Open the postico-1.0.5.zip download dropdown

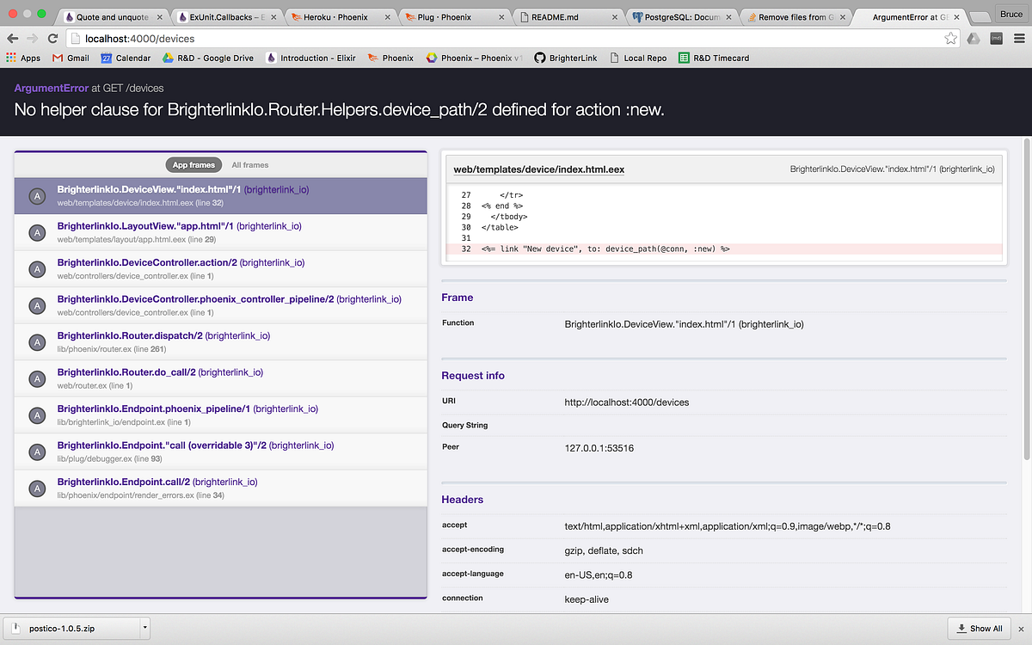tap(146, 629)
